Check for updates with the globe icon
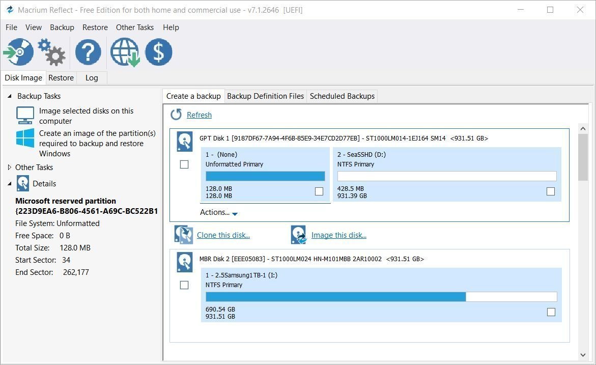 coord(124,51)
